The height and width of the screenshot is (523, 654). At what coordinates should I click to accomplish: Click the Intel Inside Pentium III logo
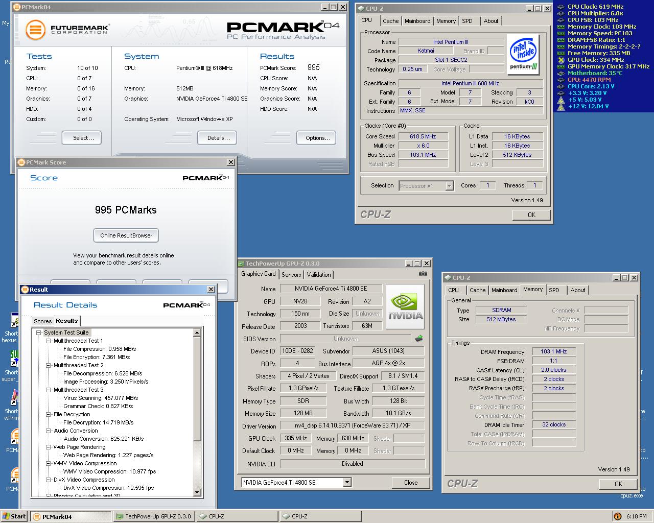(524, 55)
